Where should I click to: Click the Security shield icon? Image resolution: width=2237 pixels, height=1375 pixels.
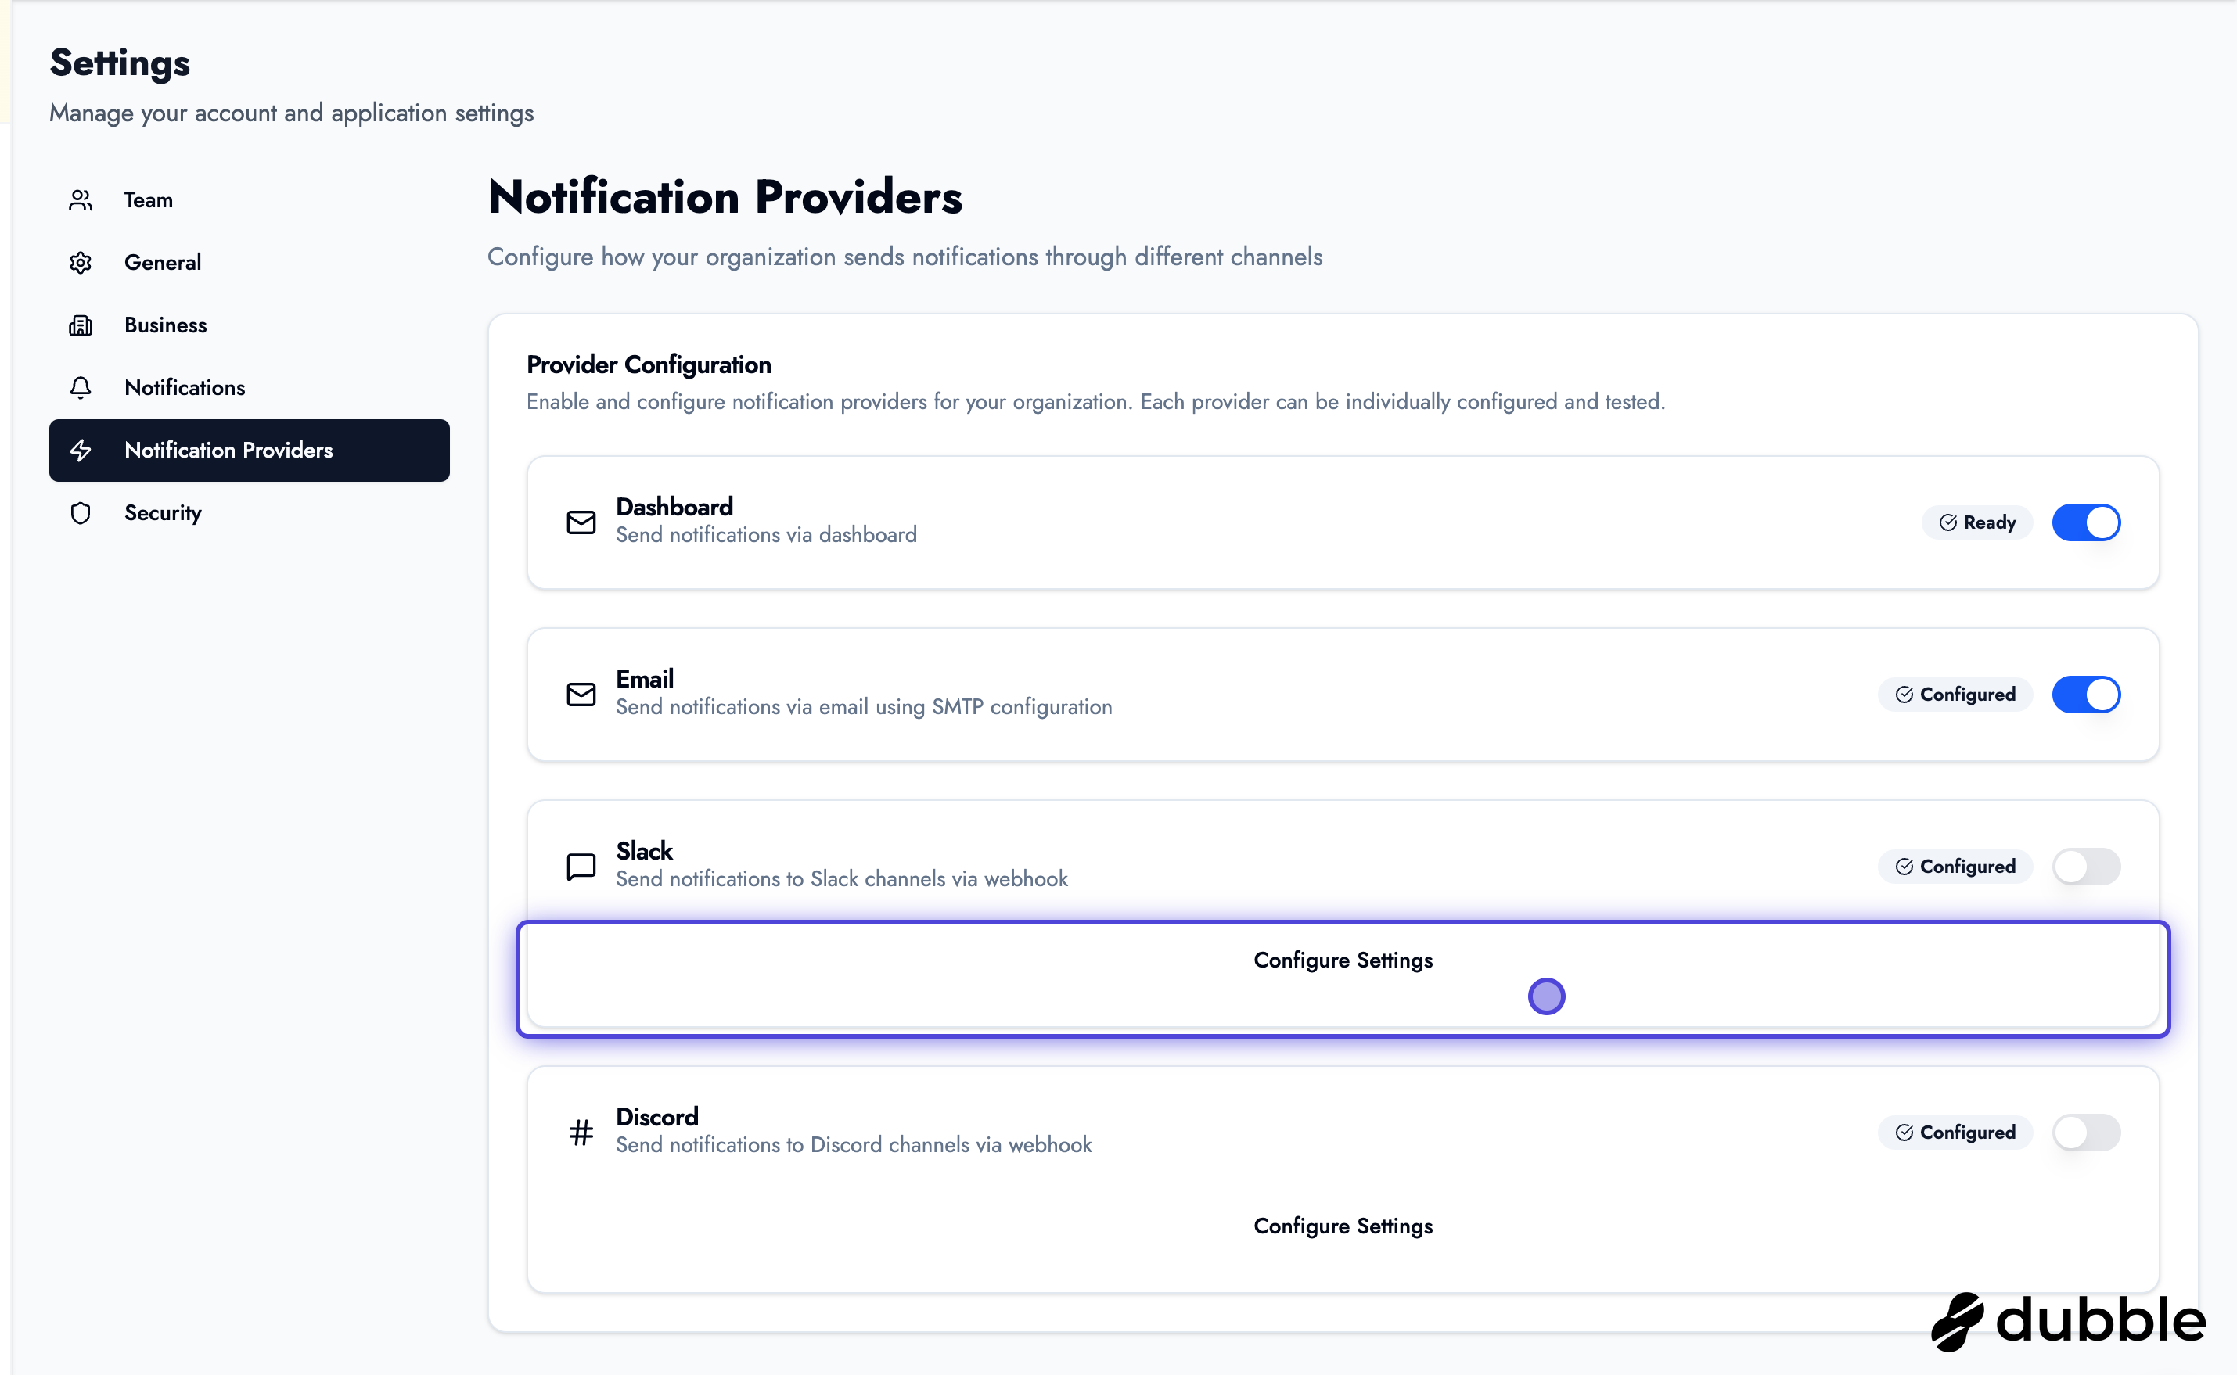pyautogui.click(x=80, y=513)
